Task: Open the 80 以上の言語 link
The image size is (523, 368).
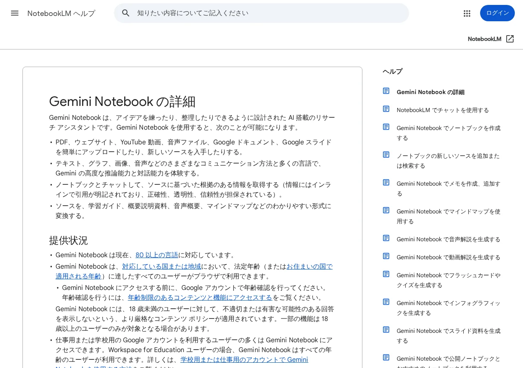Action: [157, 255]
